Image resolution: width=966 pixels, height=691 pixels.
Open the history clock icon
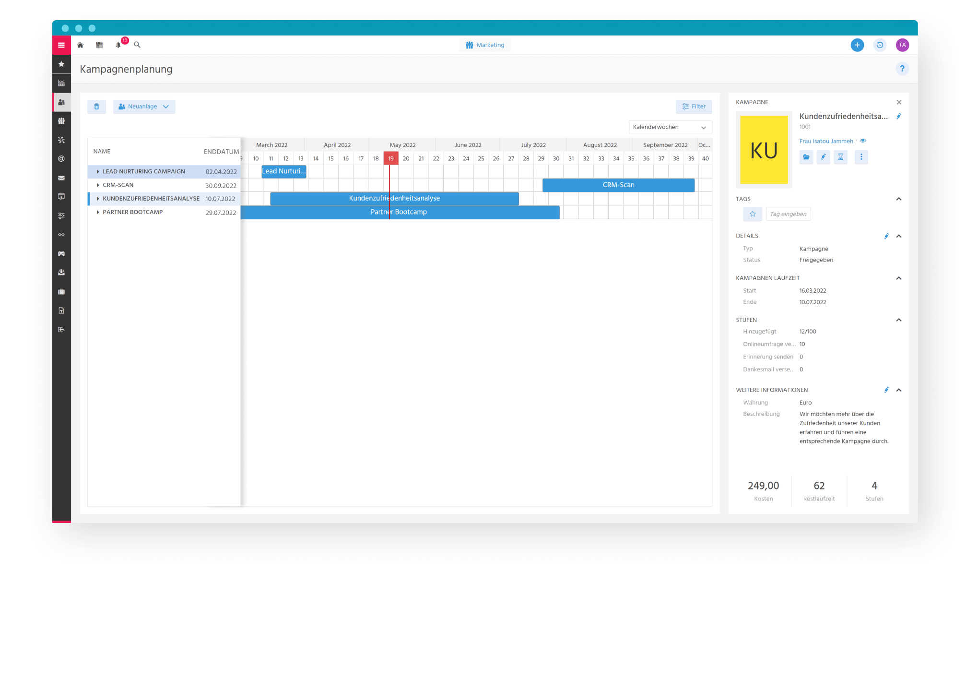[x=880, y=45]
